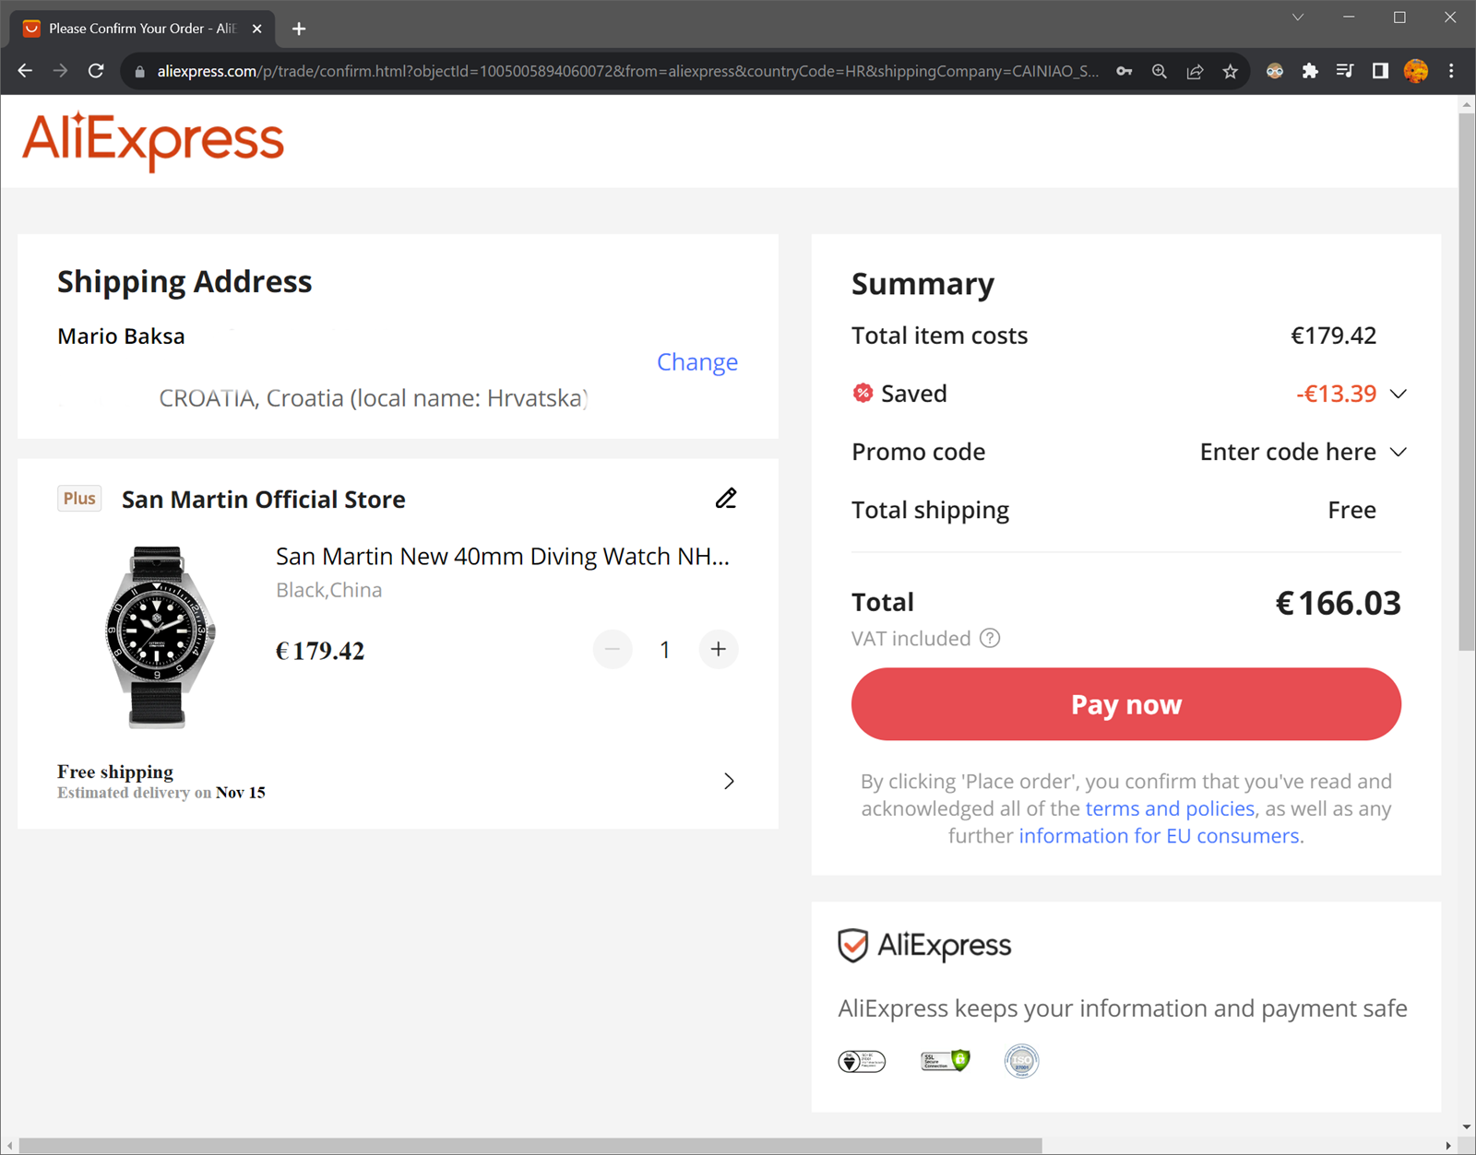Click the San Martin watch thumbnail
This screenshot has height=1155, width=1476.
coord(159,638)
